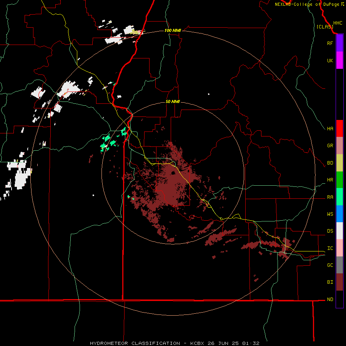Click the magenta UK legend color swatch

(339, 60)
